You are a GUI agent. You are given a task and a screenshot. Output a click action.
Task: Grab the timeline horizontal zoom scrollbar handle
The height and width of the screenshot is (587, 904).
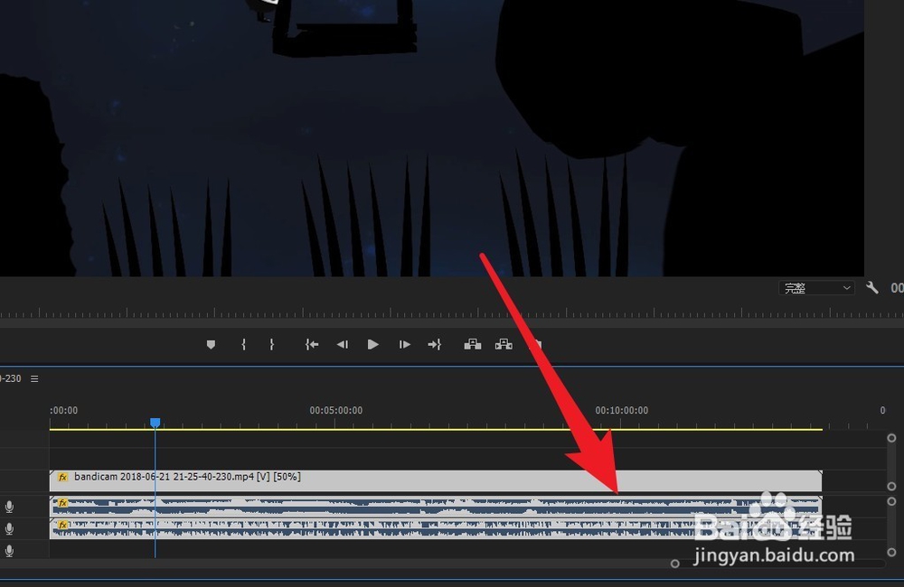pos(675,564)
